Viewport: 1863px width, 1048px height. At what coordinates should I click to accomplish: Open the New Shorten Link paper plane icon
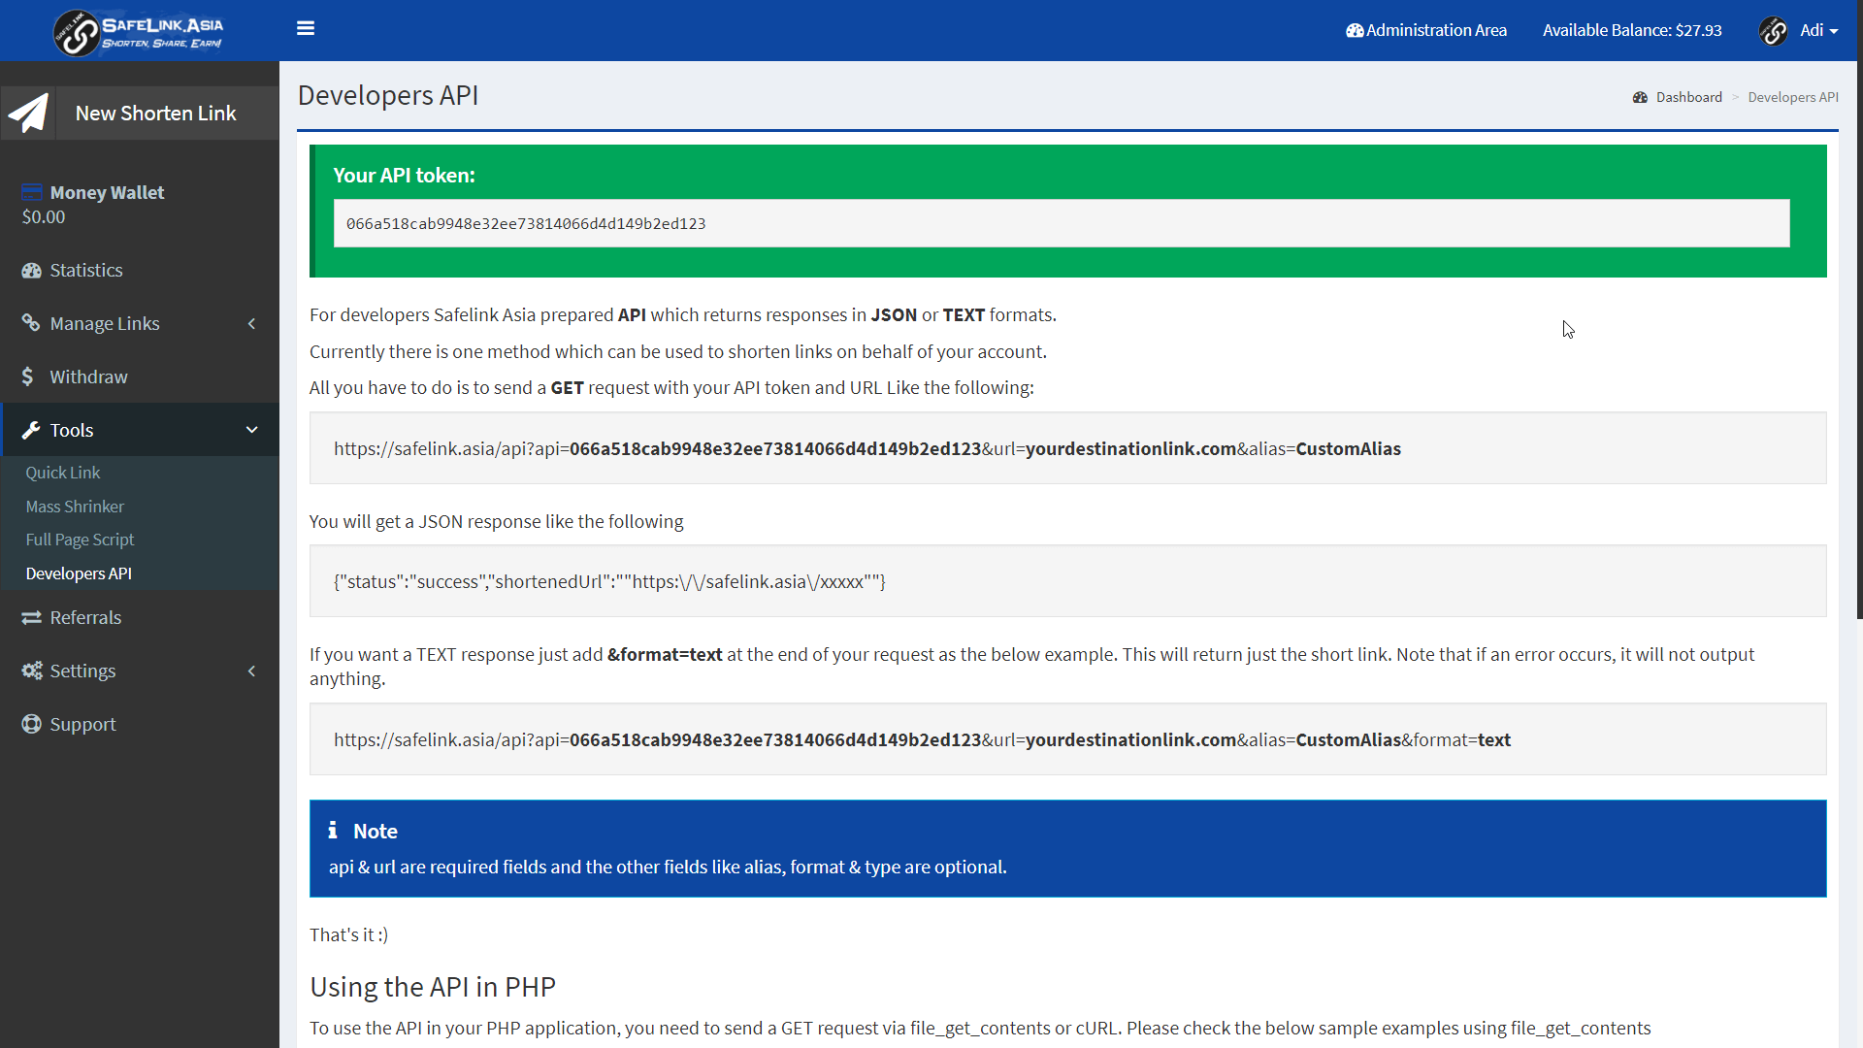tap(28, 113)
